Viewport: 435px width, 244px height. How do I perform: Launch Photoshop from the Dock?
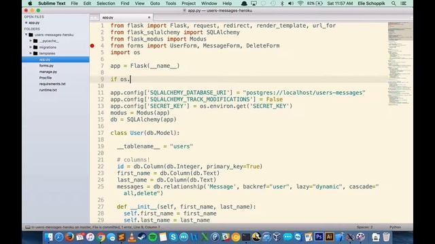tap(319, 237)
